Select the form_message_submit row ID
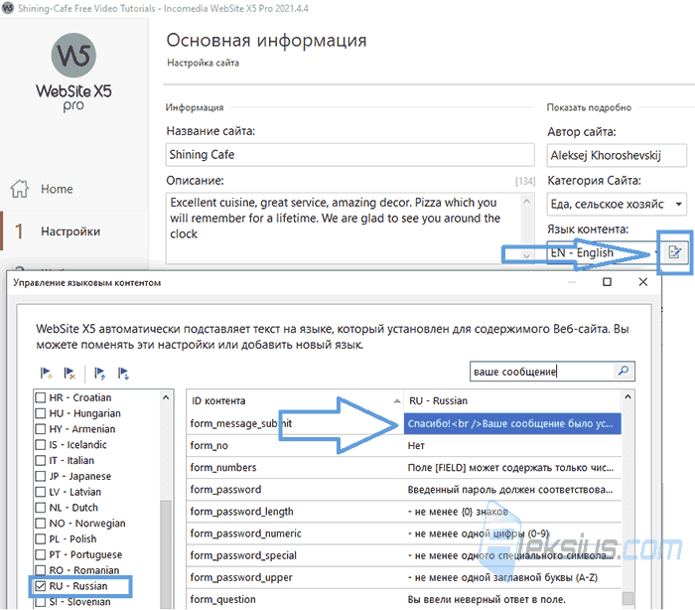Image resolution: width=695 pixels, height=610 pixels. (295, 423)
